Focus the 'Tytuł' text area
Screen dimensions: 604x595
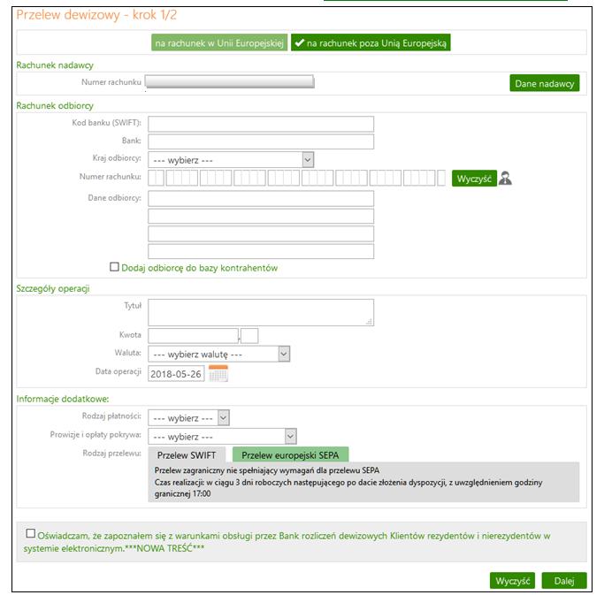tap(261, 312)
